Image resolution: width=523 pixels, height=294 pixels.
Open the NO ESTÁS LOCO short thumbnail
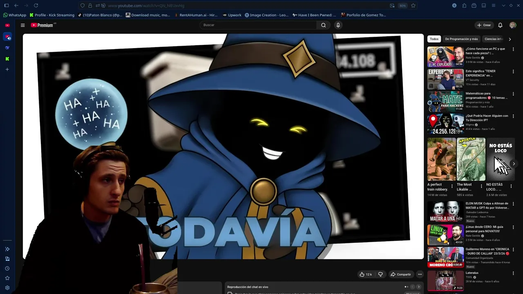click(501, 159)
